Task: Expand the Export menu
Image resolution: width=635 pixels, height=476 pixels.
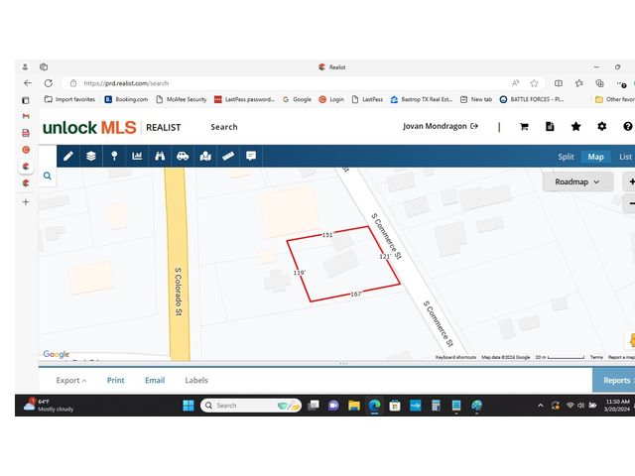Action: (x=70, y=380)
